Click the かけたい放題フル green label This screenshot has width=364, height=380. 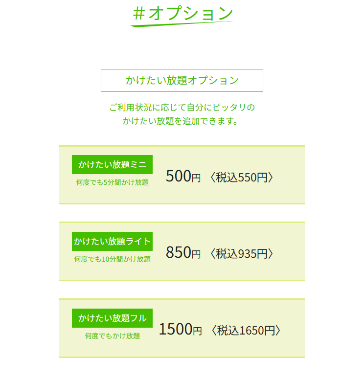(x=112, y=318)
